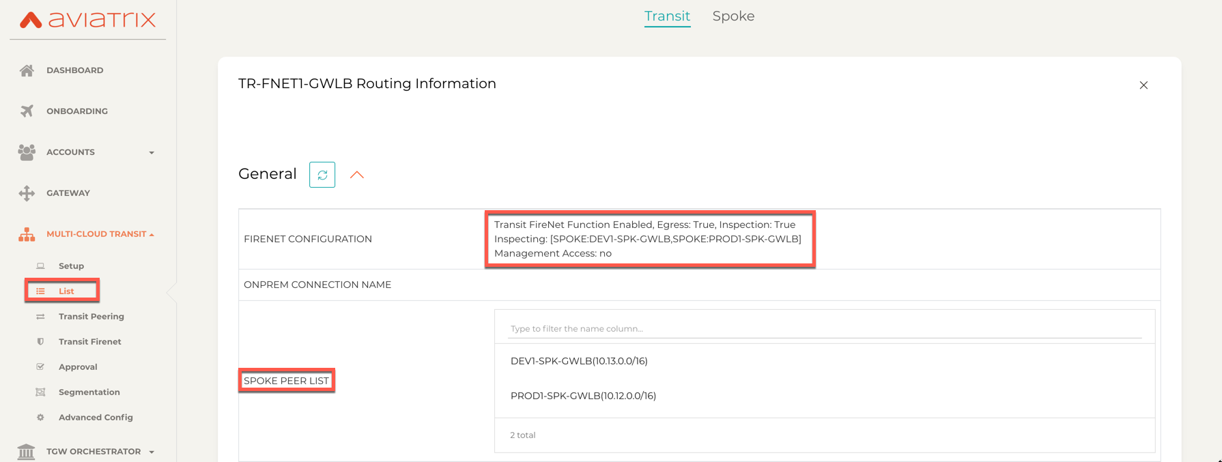The image size is (1222, 462).
Task: Open the Accounts sidebar menu
Action: [x=70, y=152]
